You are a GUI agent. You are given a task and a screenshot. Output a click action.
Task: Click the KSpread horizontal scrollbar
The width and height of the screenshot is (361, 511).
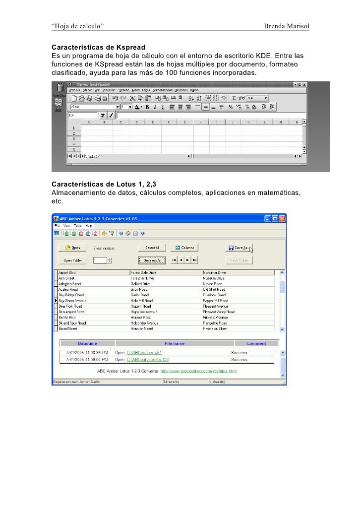[x=244, y=156]
